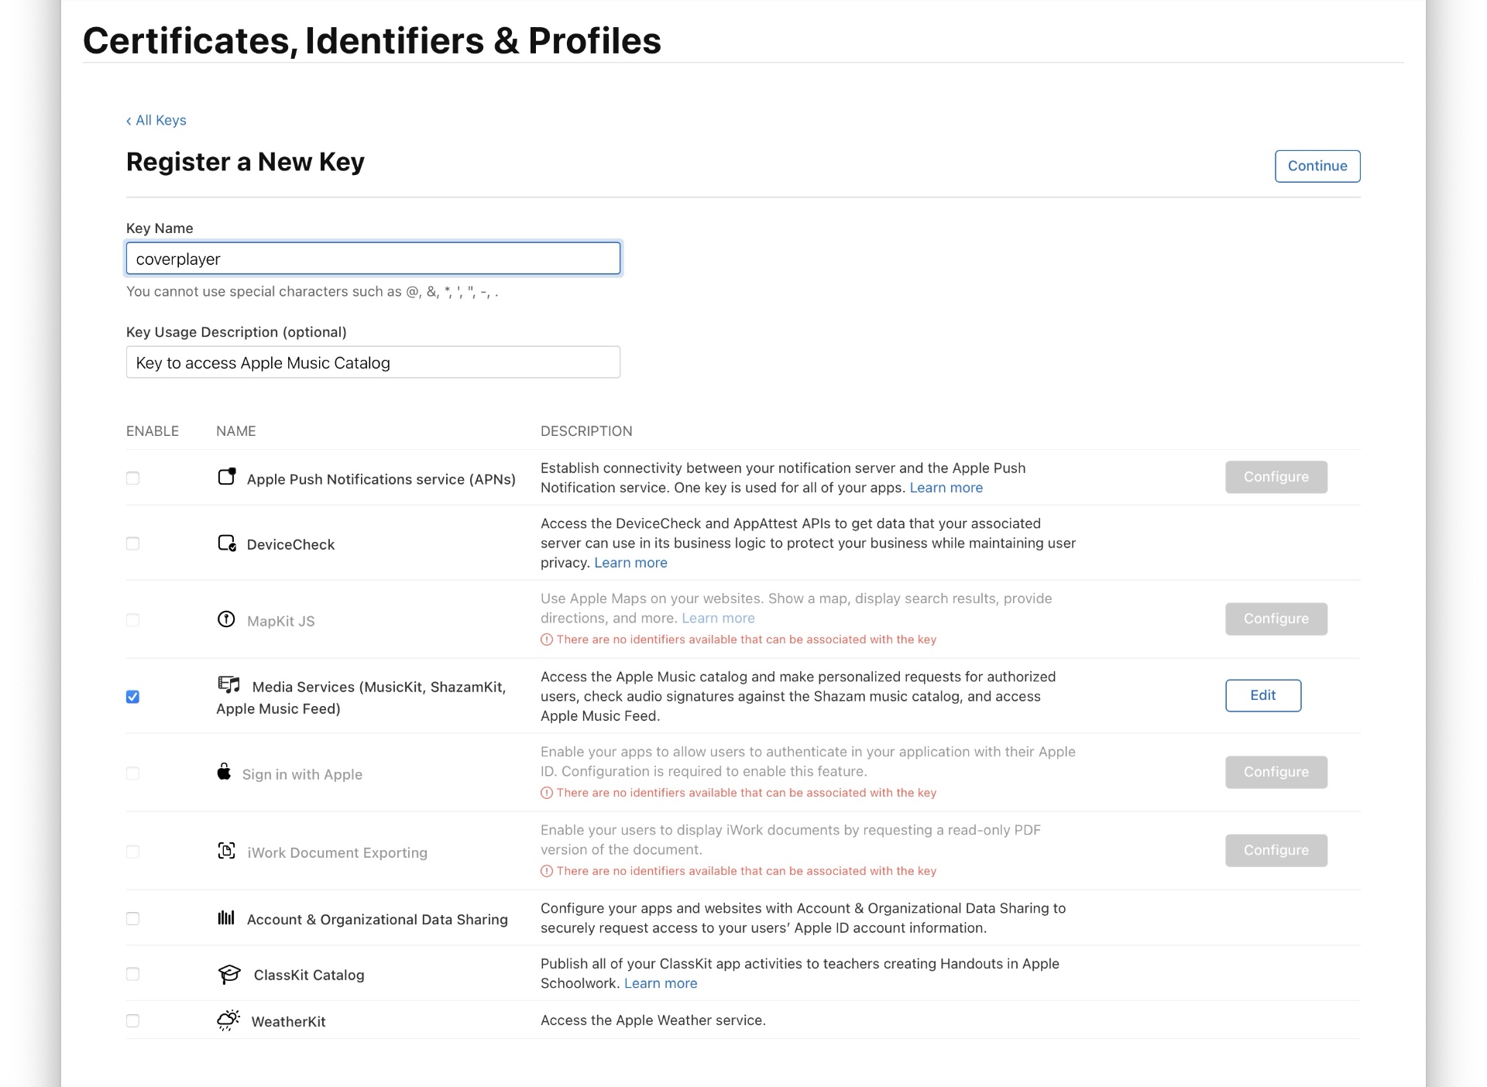Go back to All Keys

156,120
